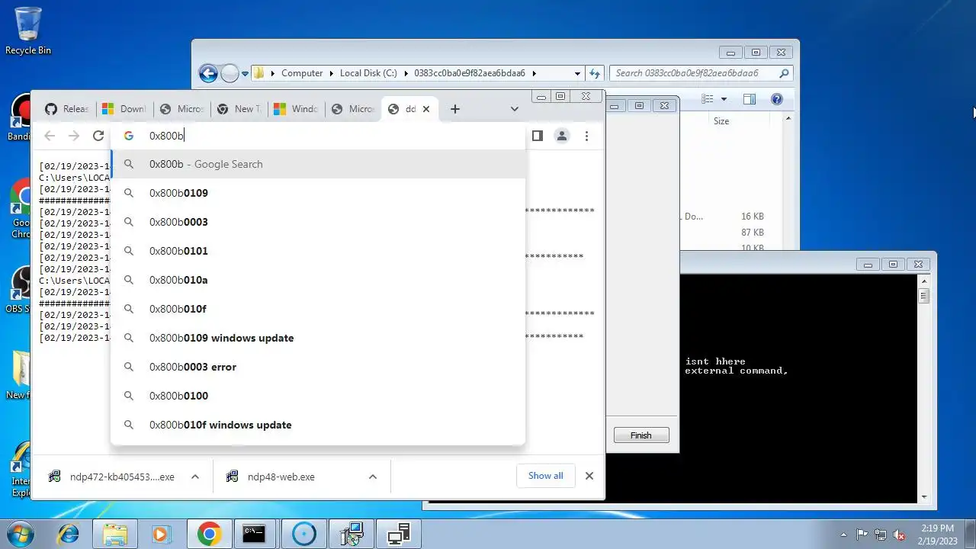Select the 0x800b0003 error suggestion
The image size is (976, 549).
(x=318, y=367)
